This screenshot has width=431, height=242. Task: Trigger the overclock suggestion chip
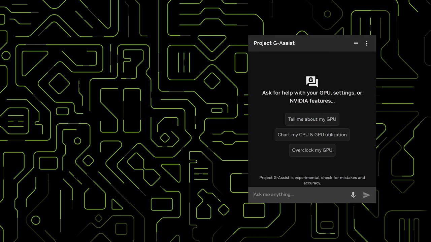(x=312, y=150)
